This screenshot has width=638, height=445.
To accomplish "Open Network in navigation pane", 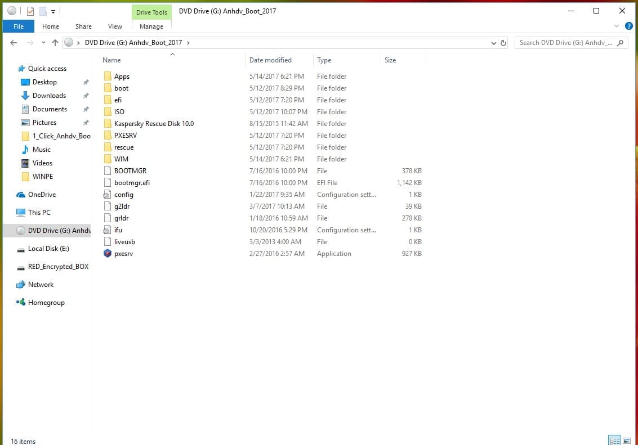I will [x=41, y=285].
